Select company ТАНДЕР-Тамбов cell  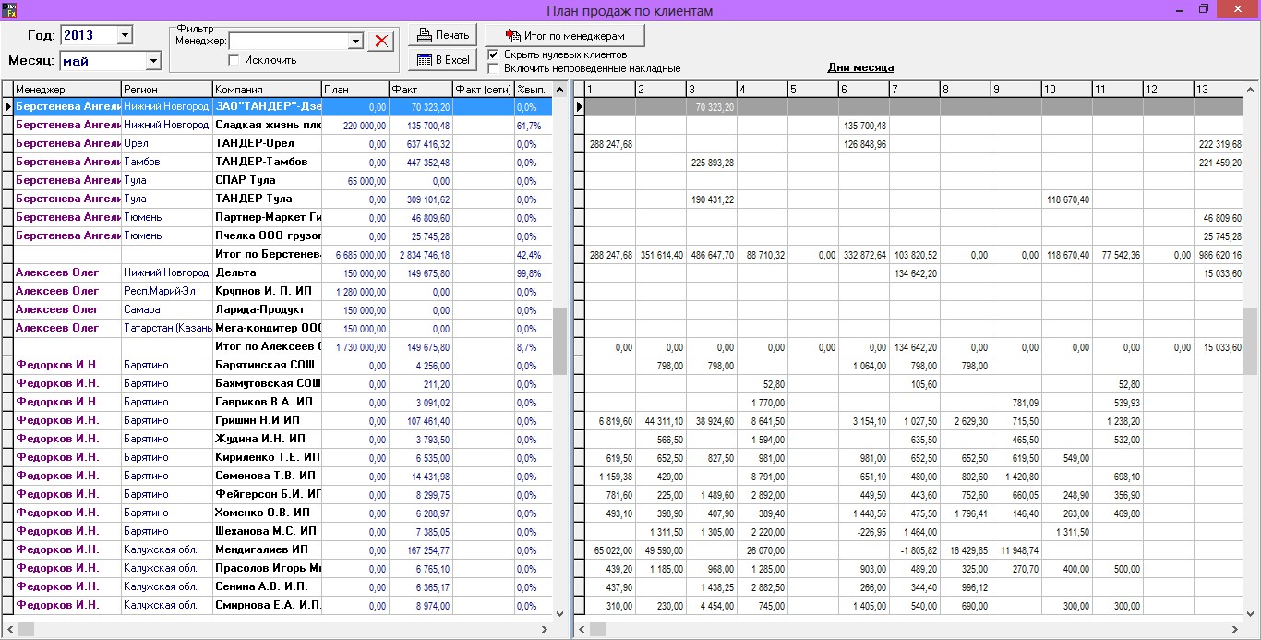tap(267, 163)
